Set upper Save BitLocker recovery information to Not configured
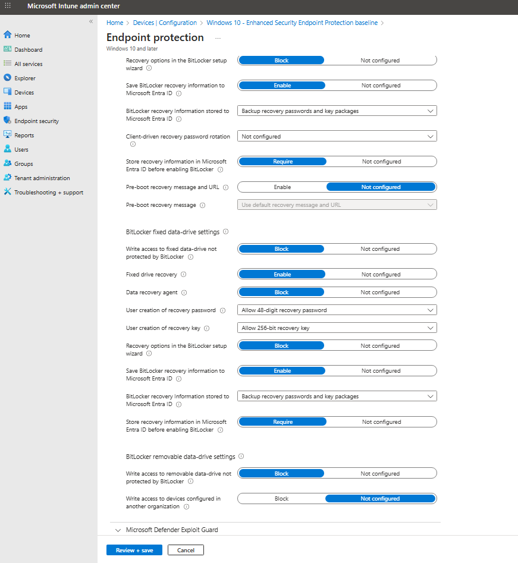This screenshot has width=518, height=563. point(381,86)
